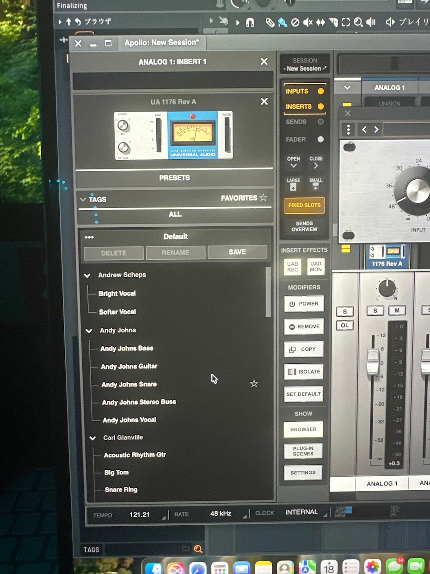Click the 1176 Rev A insert slot thumbnail
The width and height of the screenshot is (430, 574).
tap(387, 256)
